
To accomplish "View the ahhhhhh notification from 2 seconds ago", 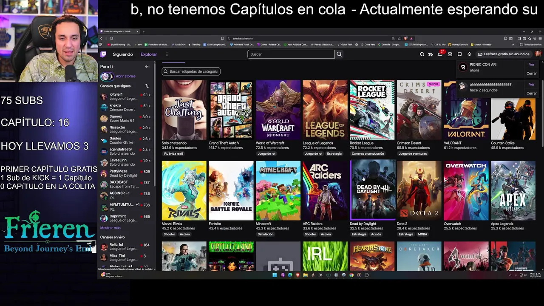I will click(x=531, y=85).
